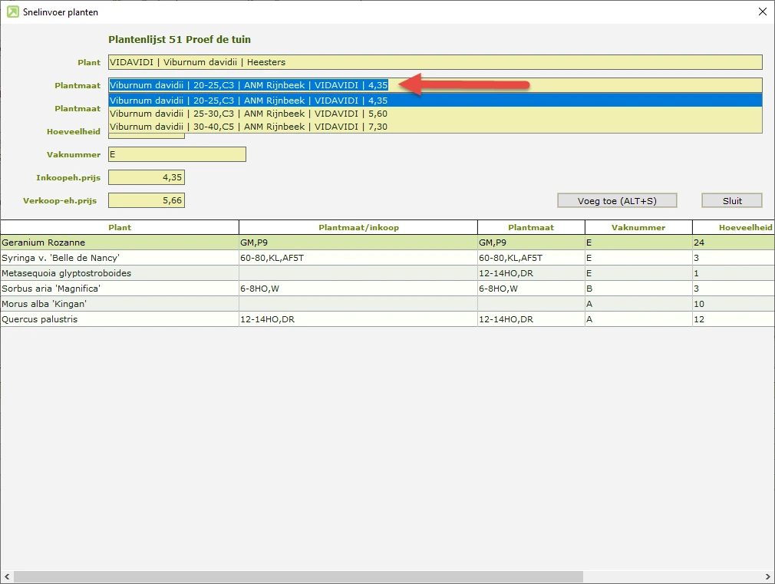Screen dimensions: 775x584
Task: Select the Quercus palustris row
Action: tap(120, 319)
